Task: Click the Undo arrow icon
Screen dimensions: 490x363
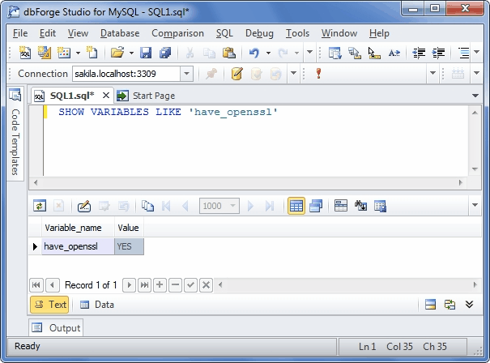Action: (254, 53)
